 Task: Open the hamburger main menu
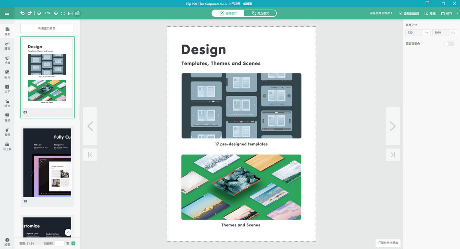[7, 13]
